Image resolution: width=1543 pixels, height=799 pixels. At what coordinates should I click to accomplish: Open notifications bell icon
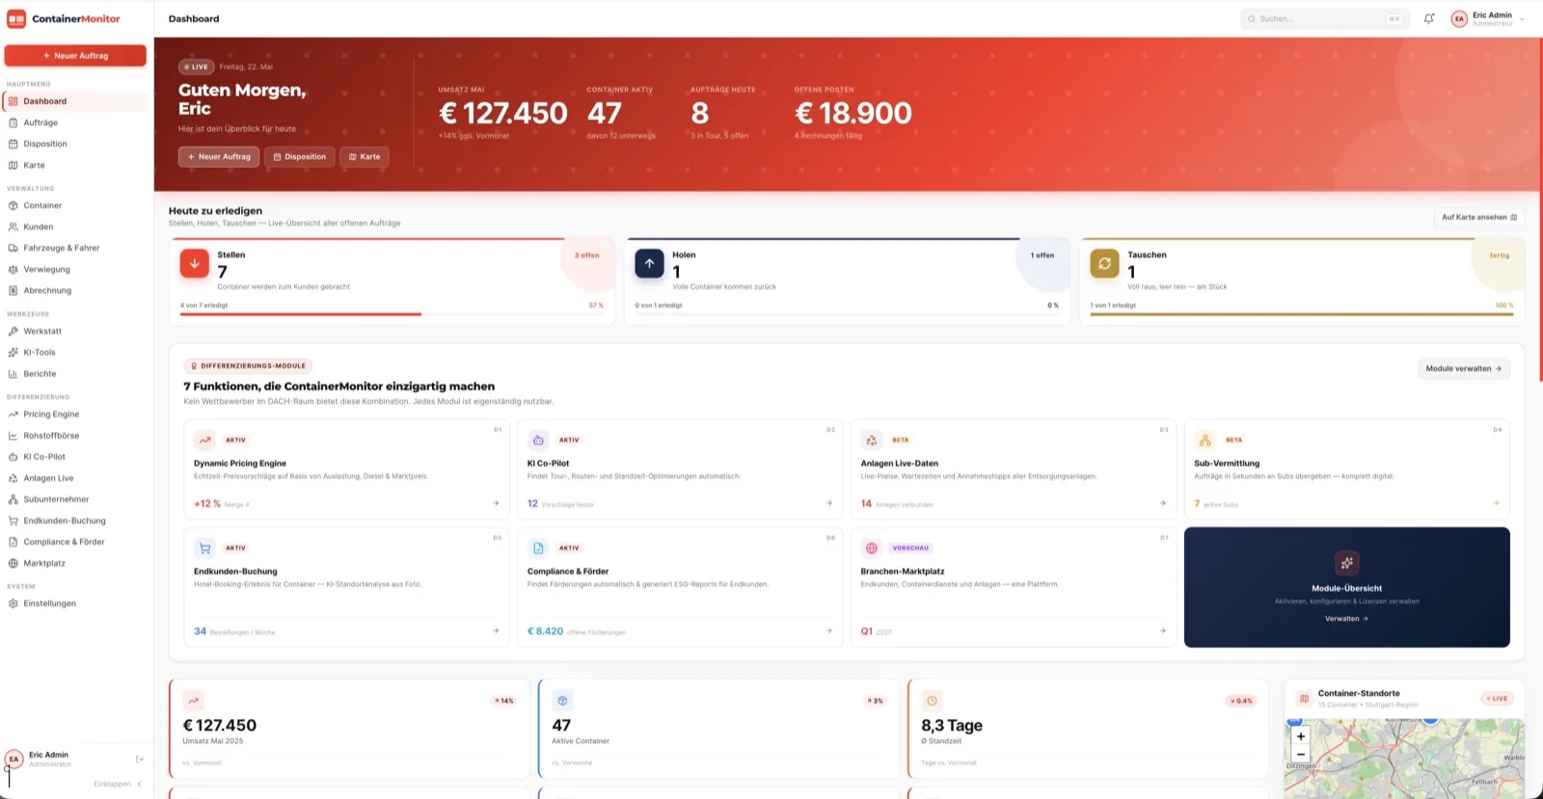coord(1429,18)
